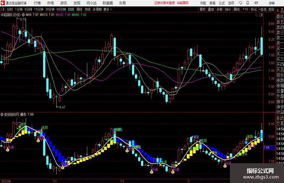
Task: Select the 多周期 multi-period view
Action: 97,9
